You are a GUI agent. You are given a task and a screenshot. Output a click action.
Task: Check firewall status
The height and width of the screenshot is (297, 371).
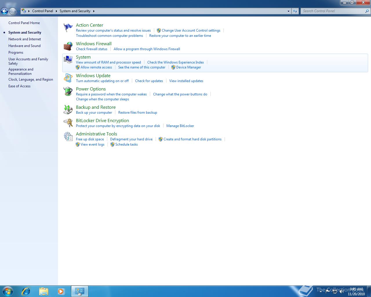(x=92, y=49)
